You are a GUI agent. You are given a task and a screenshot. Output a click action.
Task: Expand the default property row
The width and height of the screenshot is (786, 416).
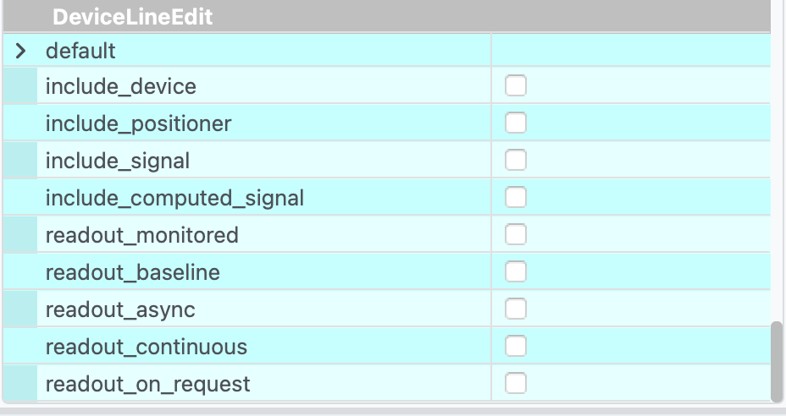click(x=22, y=51)
